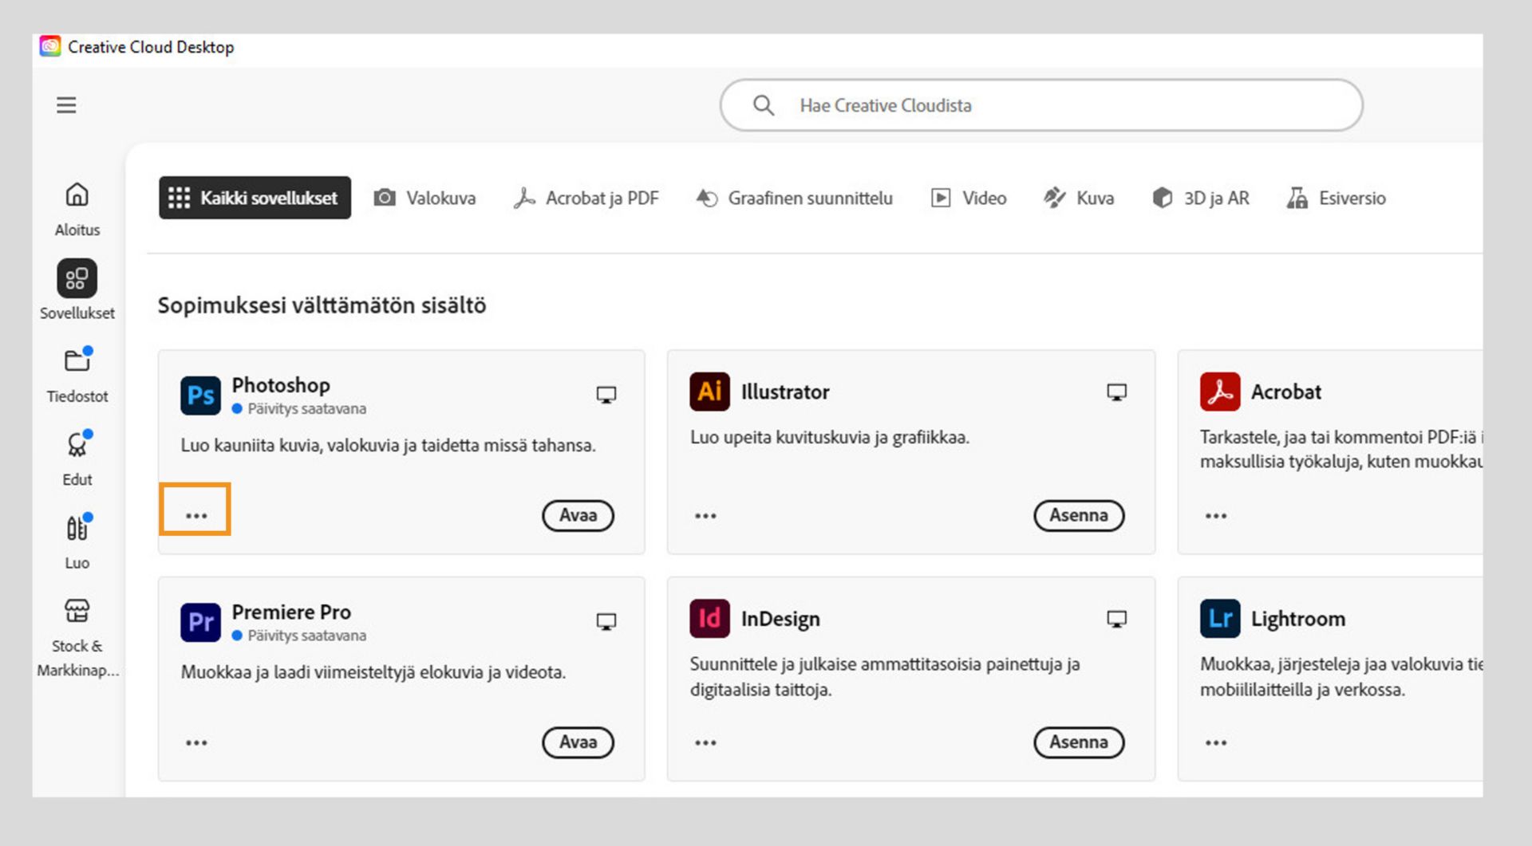Click Asenna button for Illustrator
Screen dimensions: 1532x846
click(1078, 516)
